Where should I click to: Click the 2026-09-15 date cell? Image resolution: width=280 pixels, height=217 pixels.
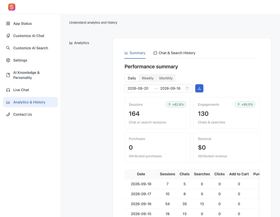pyautogui.click(x=141, y=214)
